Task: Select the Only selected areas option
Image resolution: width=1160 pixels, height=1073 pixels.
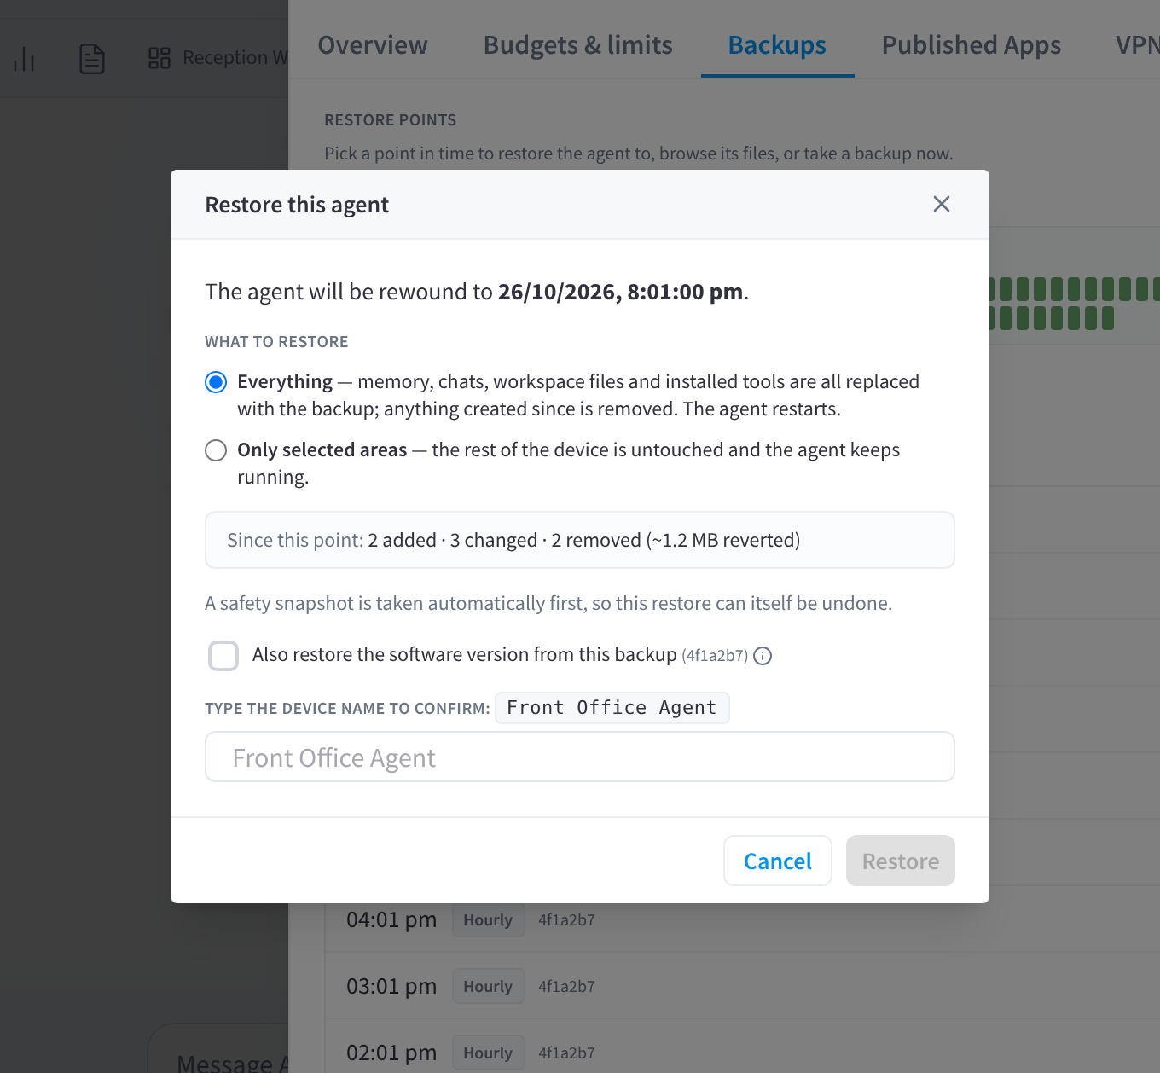Action: pyautogui.click(x=216, y=449)
